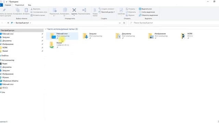The width and height of the screenshot is (219, 123).
Task: Select Музыка under Этот компьютер
Action: click(x=5, y=78)
